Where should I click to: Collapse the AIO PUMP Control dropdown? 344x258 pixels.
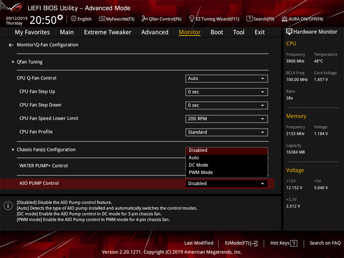pos(226,183)
